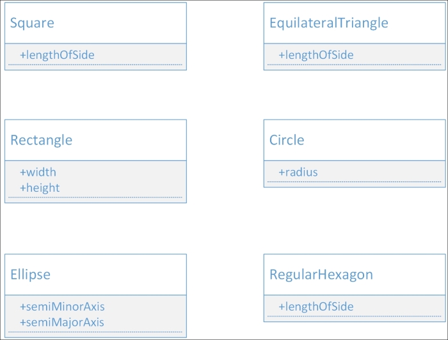Screen dimensions: 448x340
Task: Select the Square class title
Action: point(32,23)
